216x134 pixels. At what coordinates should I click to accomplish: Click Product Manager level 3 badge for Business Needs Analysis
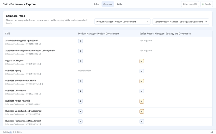[x=80, y=101]
